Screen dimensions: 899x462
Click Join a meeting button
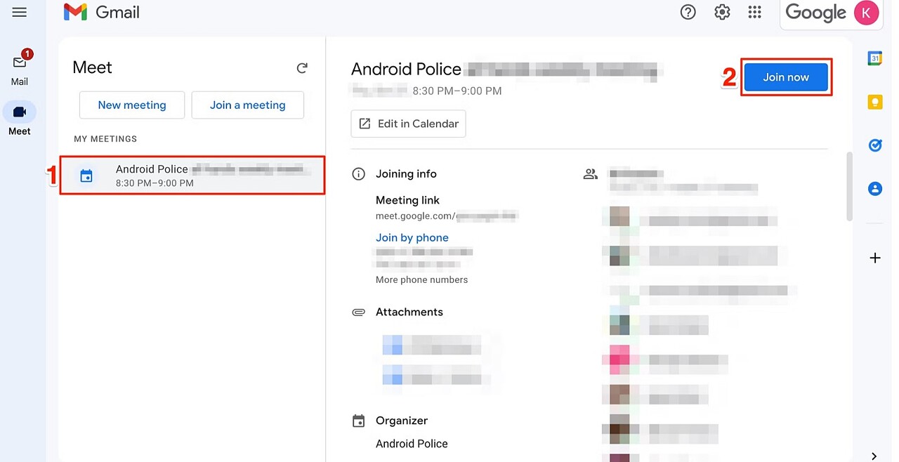tap(248, 105)
